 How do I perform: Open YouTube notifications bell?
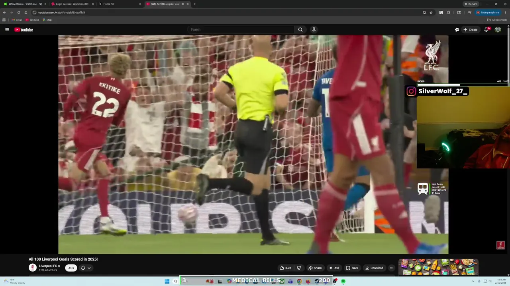click(x=487, y=29)
